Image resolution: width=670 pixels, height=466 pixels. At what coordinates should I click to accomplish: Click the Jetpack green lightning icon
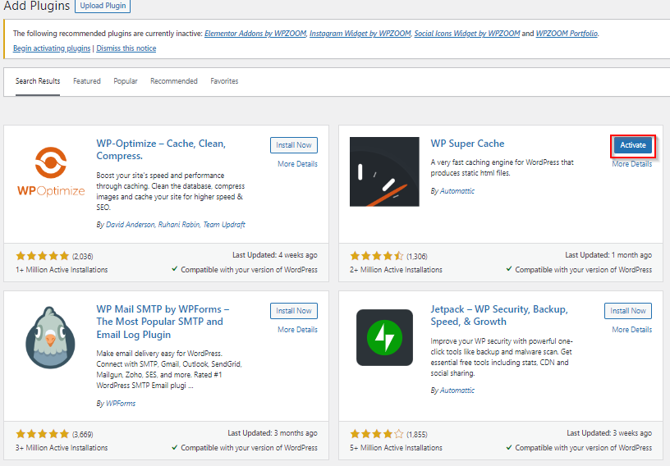coord(384,337)
